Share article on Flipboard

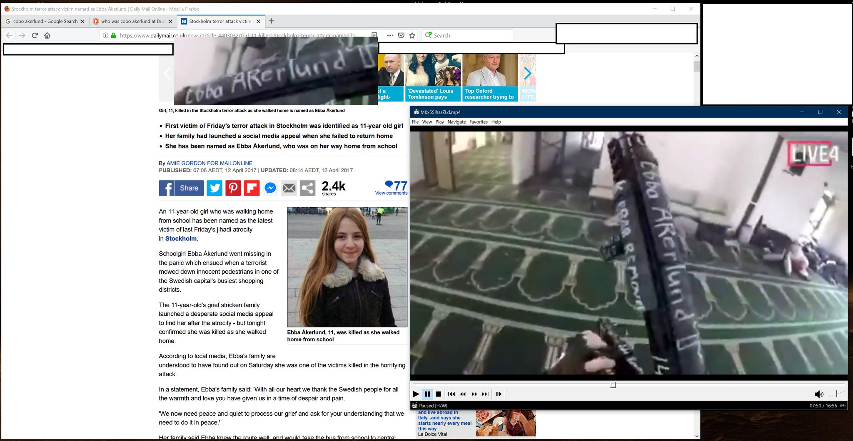click(252, 188)
